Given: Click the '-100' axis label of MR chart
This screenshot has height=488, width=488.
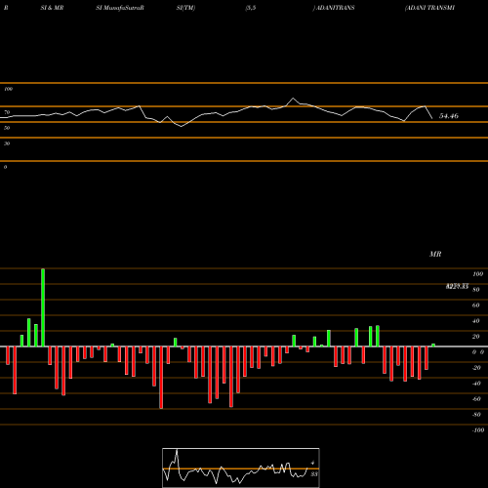Looking at the screenshot, I should (x=478, y=430).
